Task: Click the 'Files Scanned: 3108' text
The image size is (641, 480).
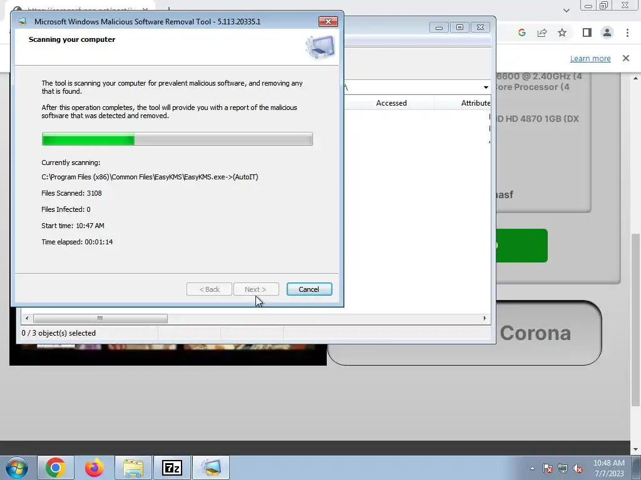Action: (71, 193)
